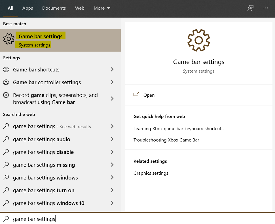Click magnifier icon beside 'game bar settings windows 10'
The height and width of the screenshot is (224, 275).
point(6,203)
